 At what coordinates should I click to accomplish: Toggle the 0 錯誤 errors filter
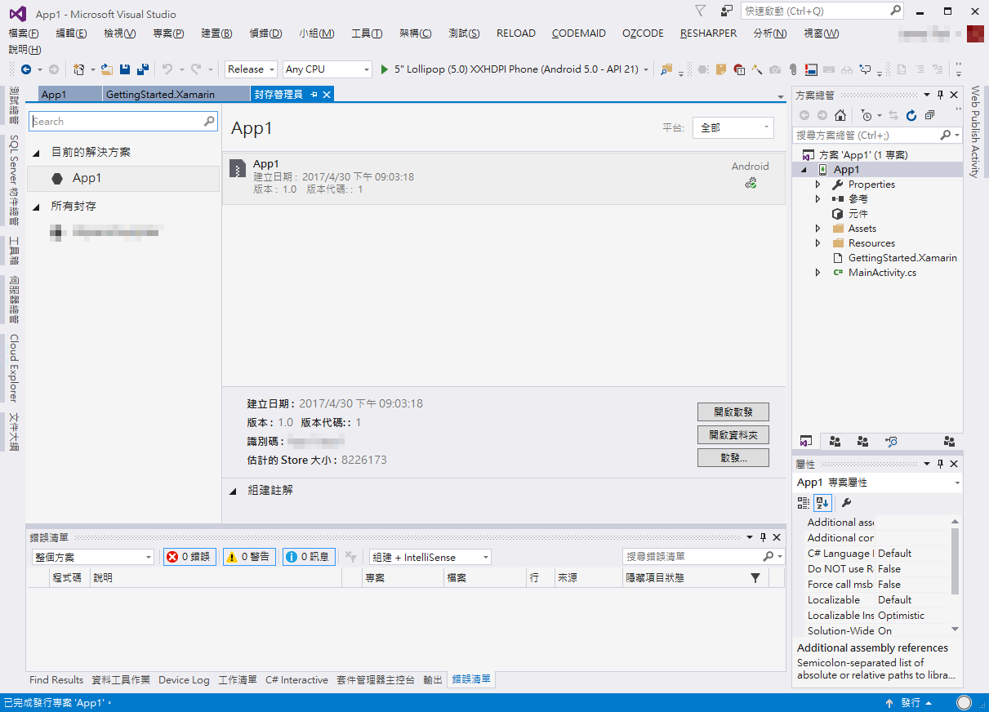point(188,557)
